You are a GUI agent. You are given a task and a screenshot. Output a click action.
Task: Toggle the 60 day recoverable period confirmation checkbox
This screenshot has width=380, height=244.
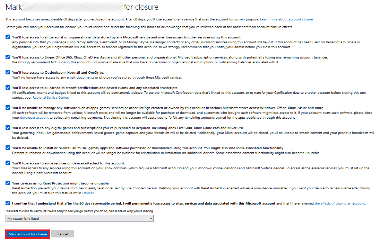[x=8, y=203]
